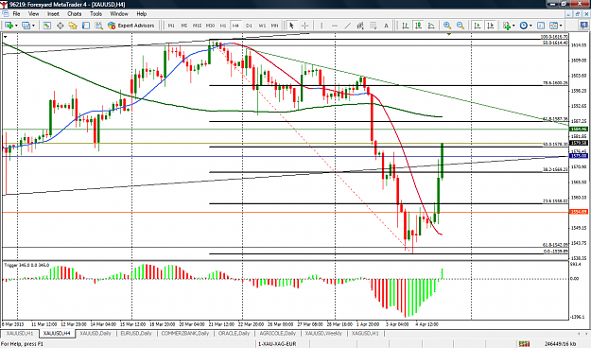The height and width of the screenshot is (348, 591).
Task: Open the Market Watch window icon
Action: 46,26
